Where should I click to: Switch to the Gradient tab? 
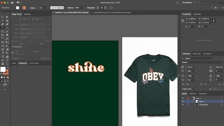27,14
